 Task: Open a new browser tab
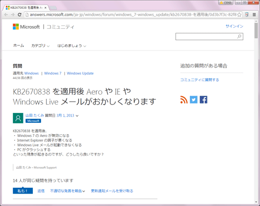(53, 8)
